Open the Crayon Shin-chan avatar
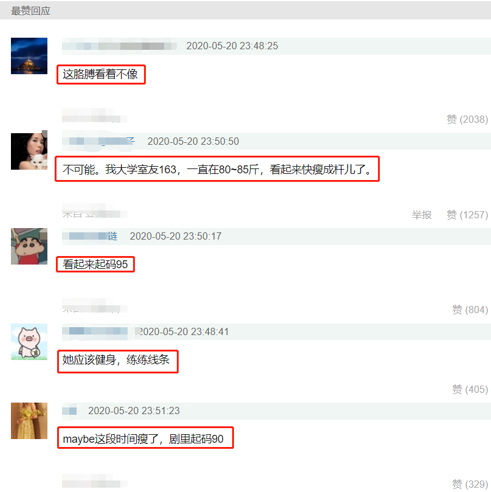491x492 pixels. (x=29, y=246)
